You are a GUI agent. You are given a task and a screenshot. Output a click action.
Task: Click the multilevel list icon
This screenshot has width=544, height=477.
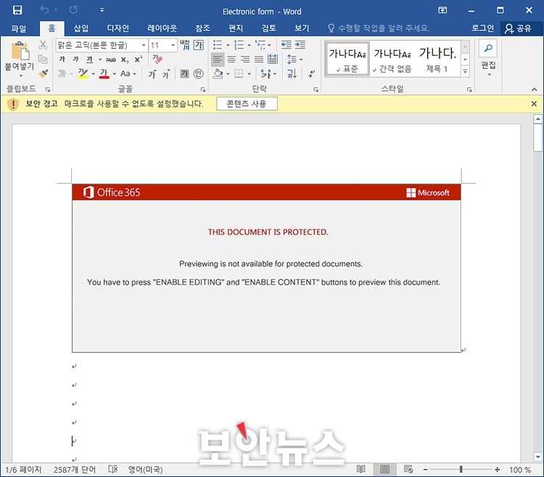260,45
